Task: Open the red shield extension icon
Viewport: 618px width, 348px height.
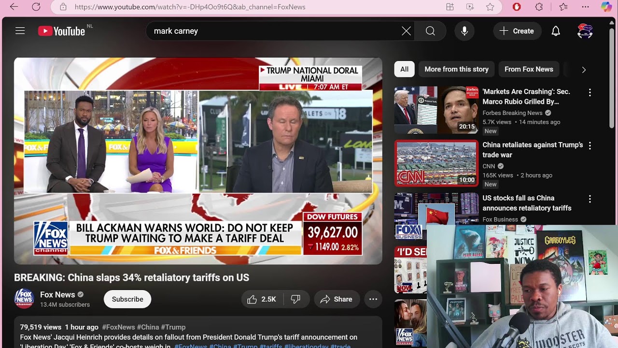Action: coord(517,7)
